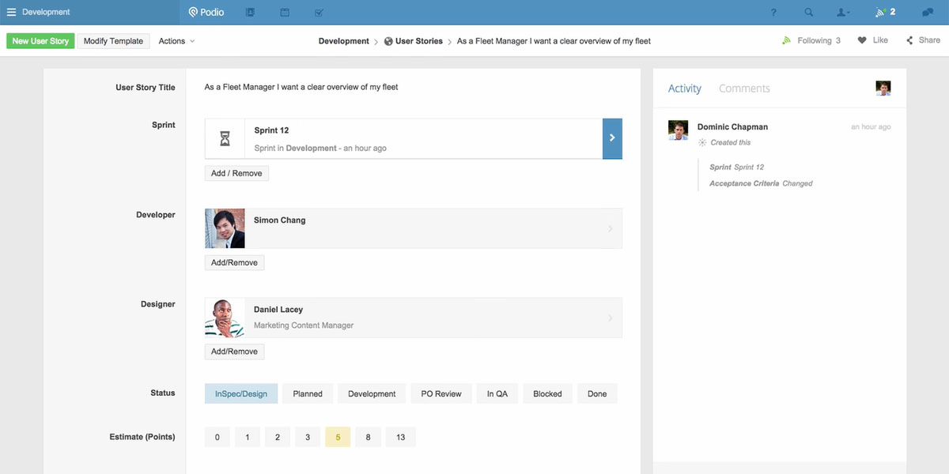The width and height of the screenshot is (949, 474).
Task: Select the Activity tab
Action: [x=684, y=88]
